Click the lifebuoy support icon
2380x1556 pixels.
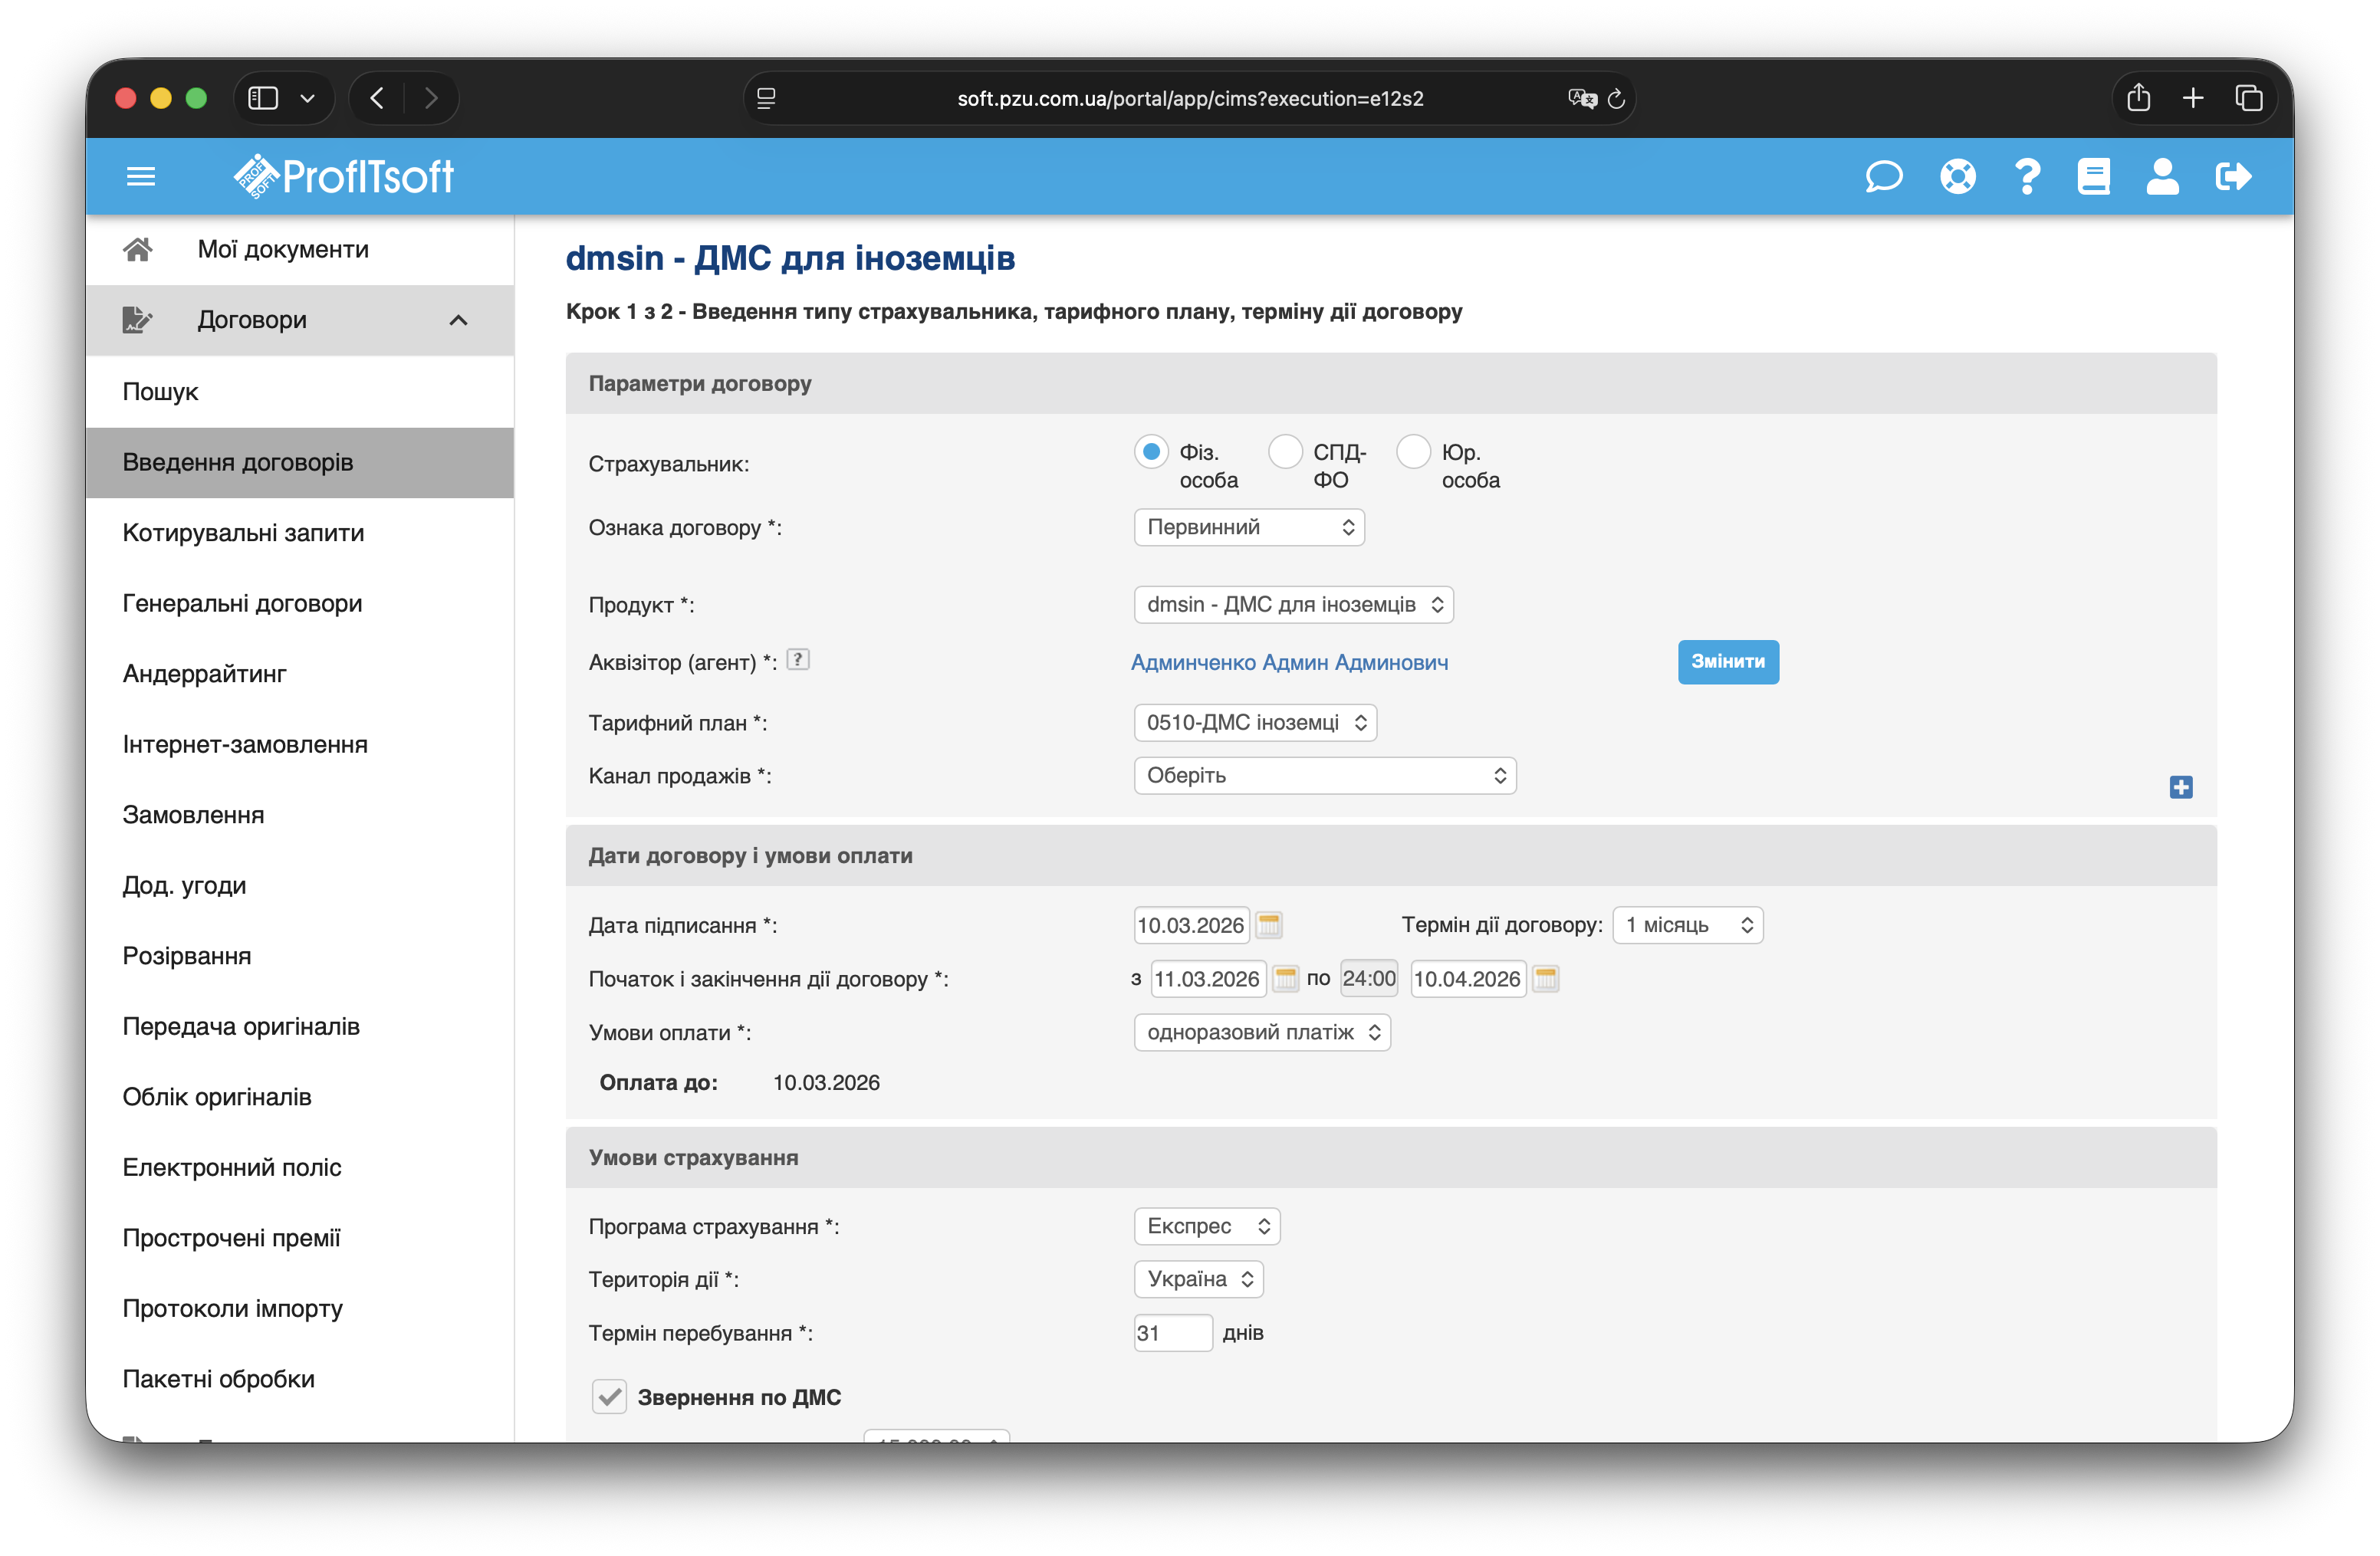[1957, 177]
